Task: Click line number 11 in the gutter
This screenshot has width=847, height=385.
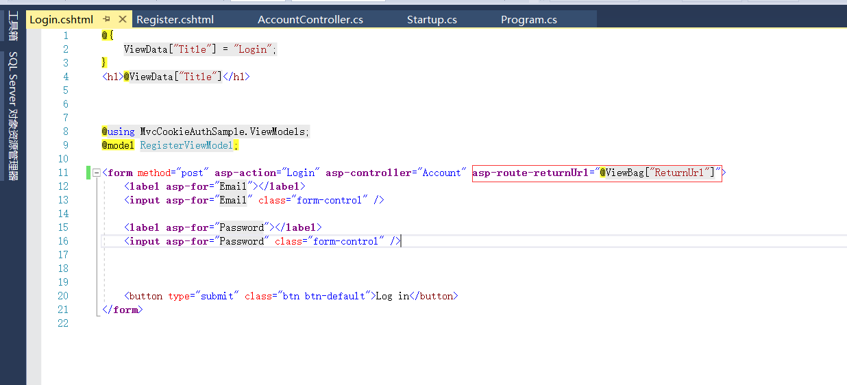Action: (63, 173)
